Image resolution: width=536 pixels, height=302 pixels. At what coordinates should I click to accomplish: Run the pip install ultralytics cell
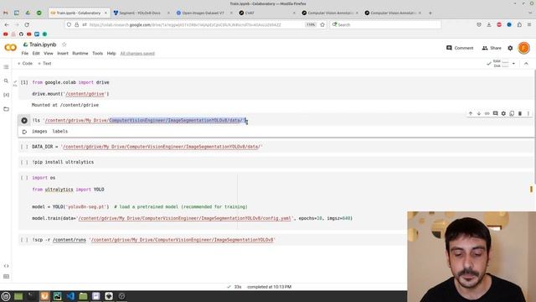point(24,162)
